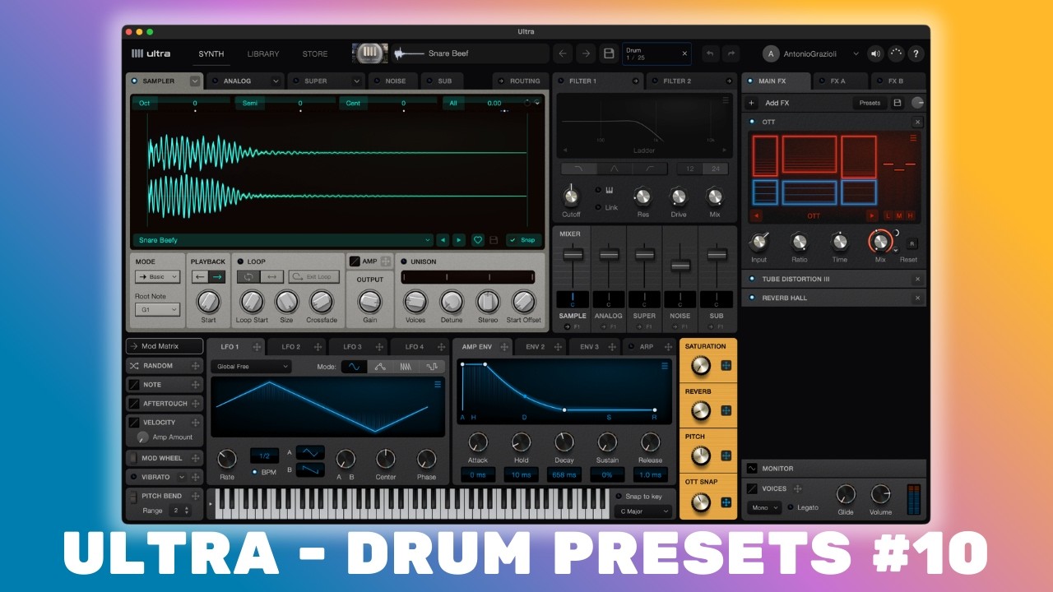Redo the last change
The width and height of the screenshot is (1053, 592).
(731, 53)
